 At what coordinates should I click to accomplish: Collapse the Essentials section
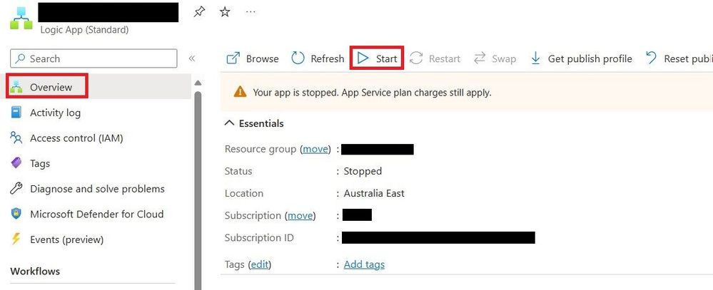(254, 123)
